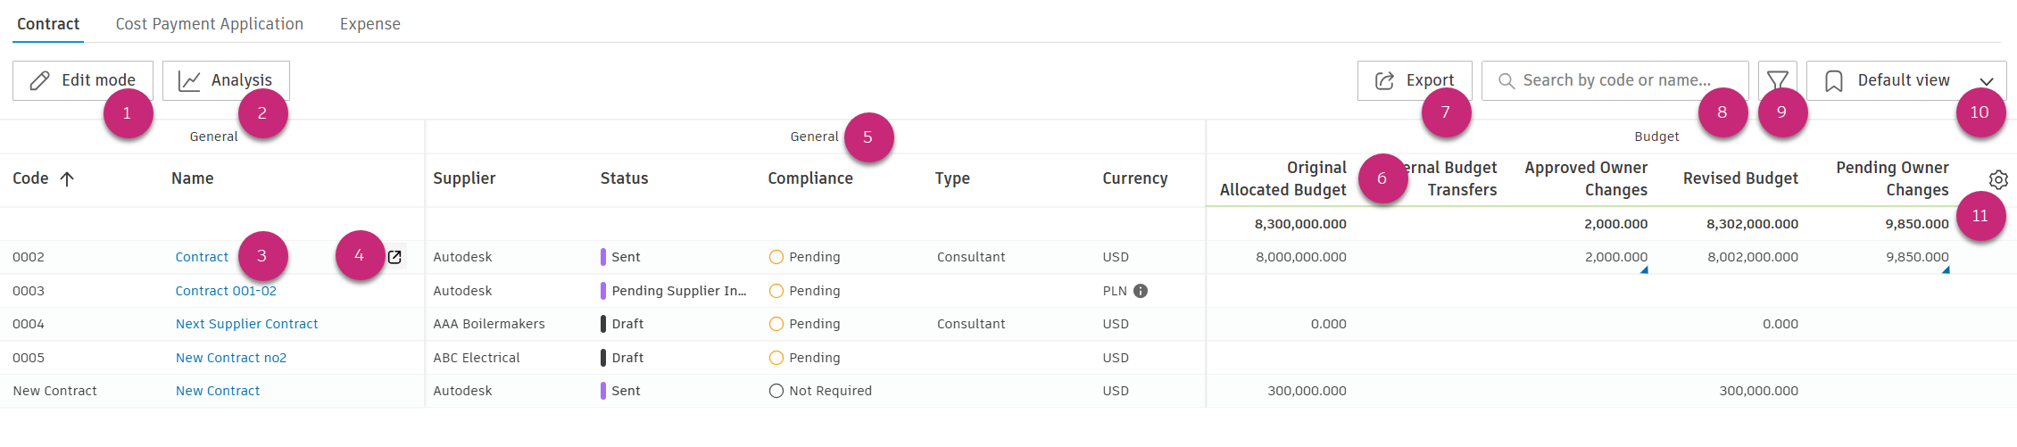Click the purple Sent status marker on row 0002
Viewport: 2017px width, 447px height.
pos(603,257)
